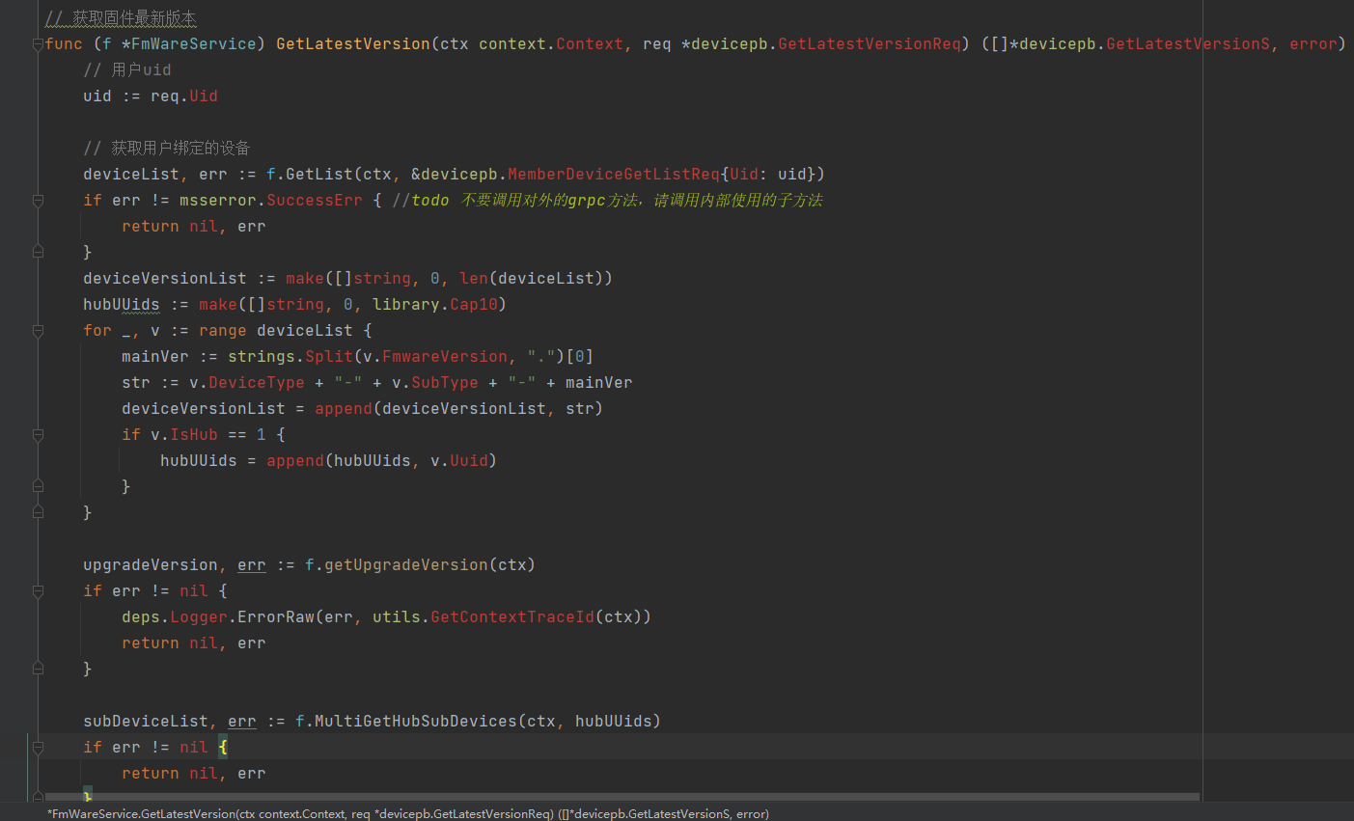Click 'subDeviceList' variable
This screenshot has width=1354, height=821.
coord(146,722)
